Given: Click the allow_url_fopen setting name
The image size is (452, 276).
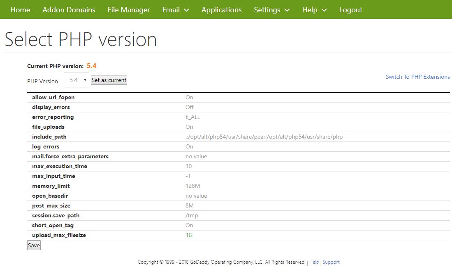Looking at the screenshot, I should [x=53, y=98].
